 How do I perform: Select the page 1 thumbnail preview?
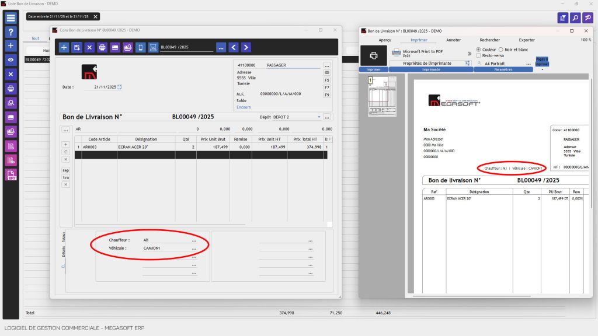point(382,96)
